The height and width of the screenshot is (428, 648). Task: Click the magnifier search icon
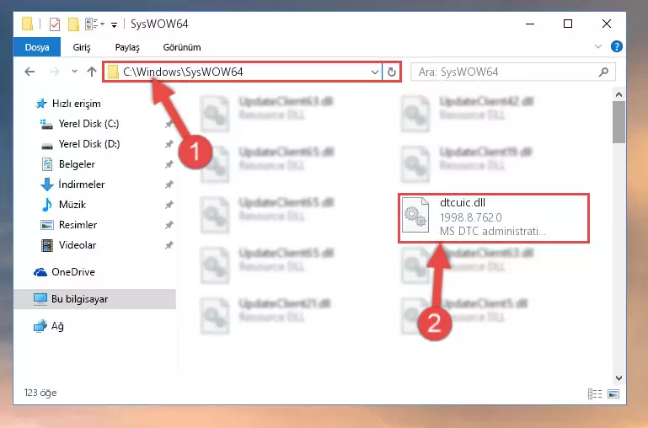click(x=603, y=72)
